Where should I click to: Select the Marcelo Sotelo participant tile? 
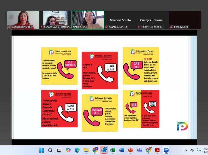tap(120, 20)
